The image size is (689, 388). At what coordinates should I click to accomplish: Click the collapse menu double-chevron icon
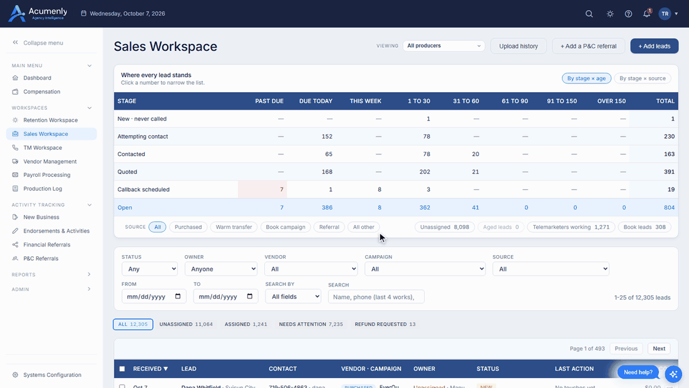coord(16,43)
